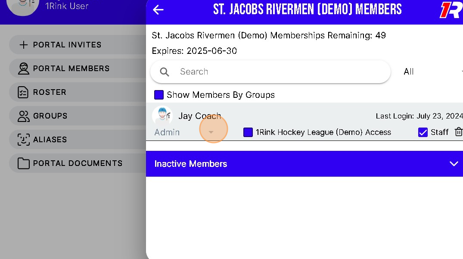The height and width of the screenshot is (259, 463).
Task: Click the Portal Members person icon
Action: click(x=24, y=69)
